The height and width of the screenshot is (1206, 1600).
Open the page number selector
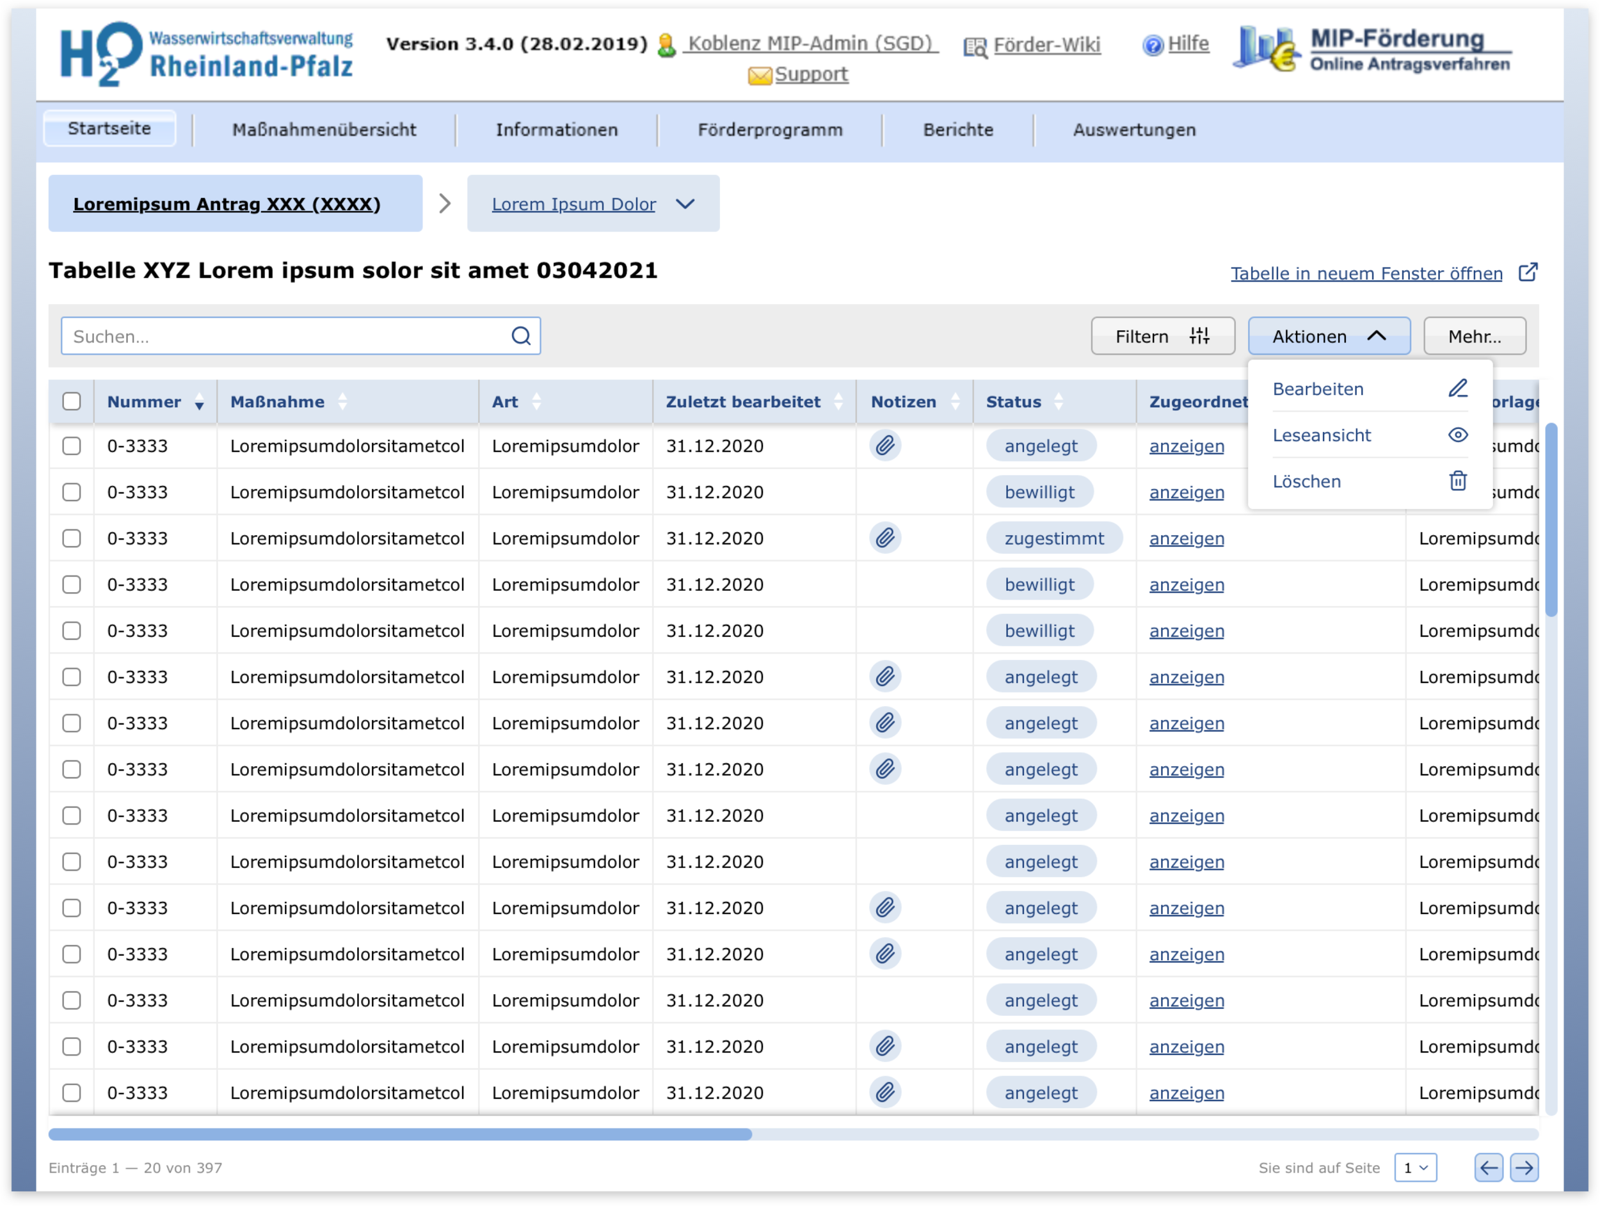pyautogui.click(x=1414, y=1167)
